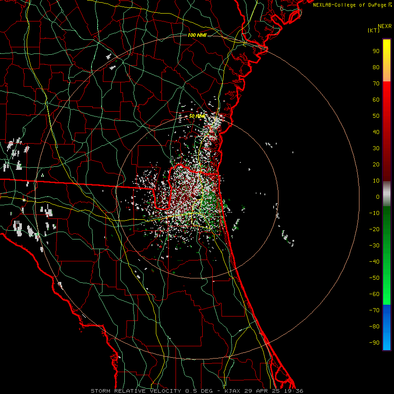Click the 40 value on the velocity scale
The width and height of the screenshot is (394, 394).
(x=376, y=132)
